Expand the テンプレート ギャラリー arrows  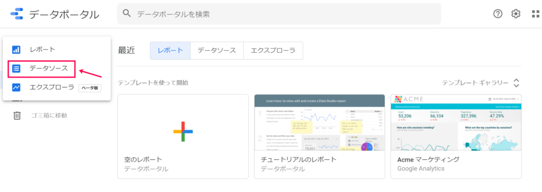(x=516, y=83)
